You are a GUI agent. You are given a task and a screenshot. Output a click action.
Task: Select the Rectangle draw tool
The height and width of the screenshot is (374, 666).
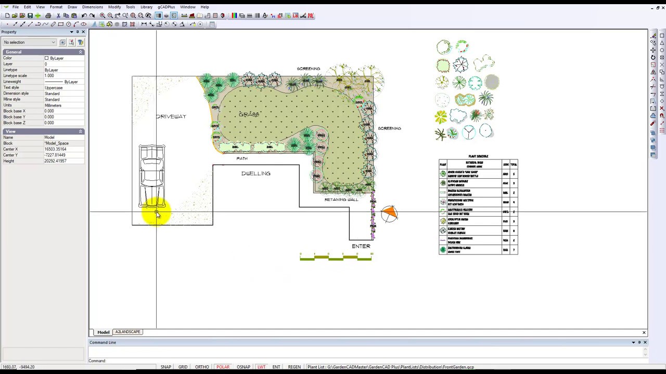click(61, 24)
